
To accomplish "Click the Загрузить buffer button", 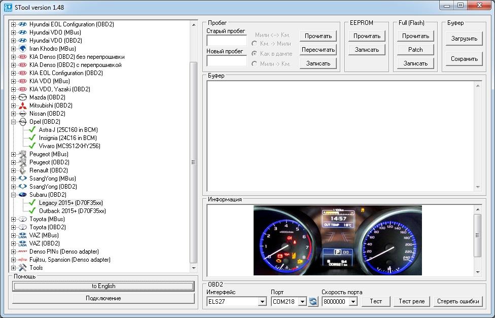I will (x=464, y=39).
